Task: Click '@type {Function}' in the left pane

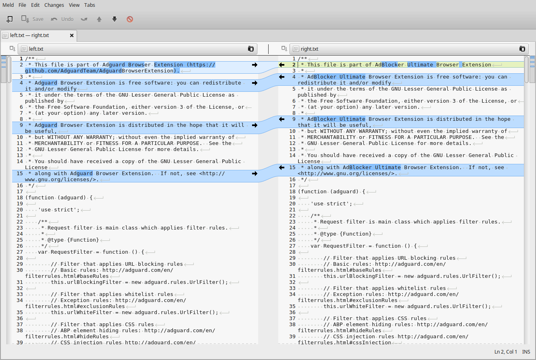Action: click(x=73, y=240)
